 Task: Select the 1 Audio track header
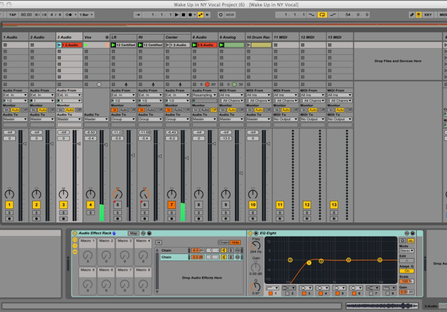(x=15, y=37)
